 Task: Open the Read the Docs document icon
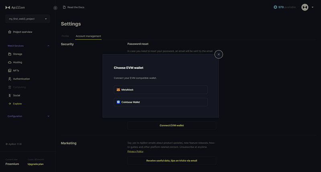64,7
